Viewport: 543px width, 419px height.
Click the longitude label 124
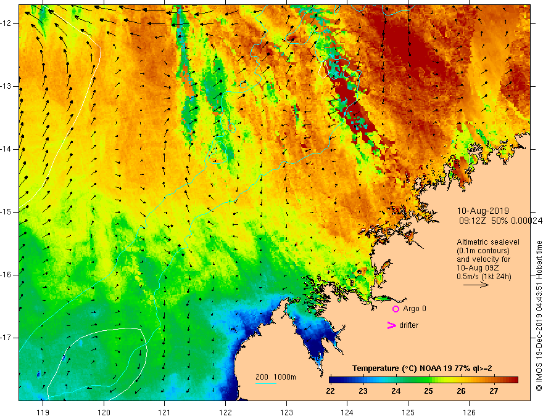point(347,412)
